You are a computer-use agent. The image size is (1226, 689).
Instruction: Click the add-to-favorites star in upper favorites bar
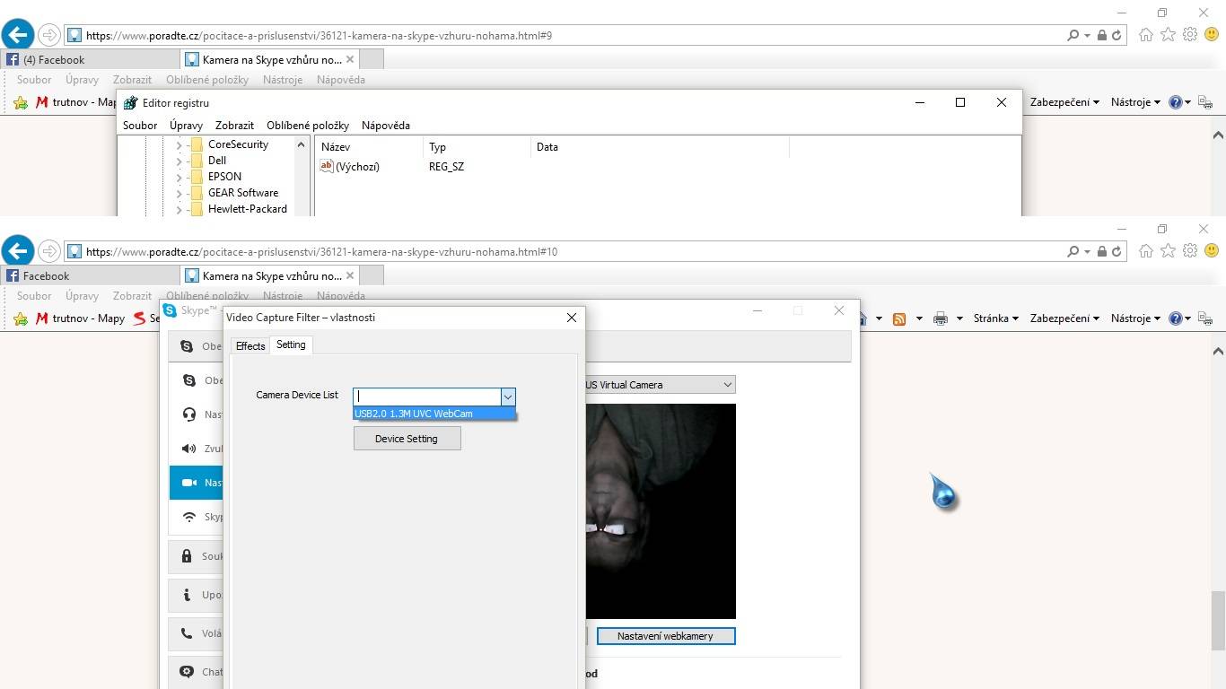click(x=21, y=102)
